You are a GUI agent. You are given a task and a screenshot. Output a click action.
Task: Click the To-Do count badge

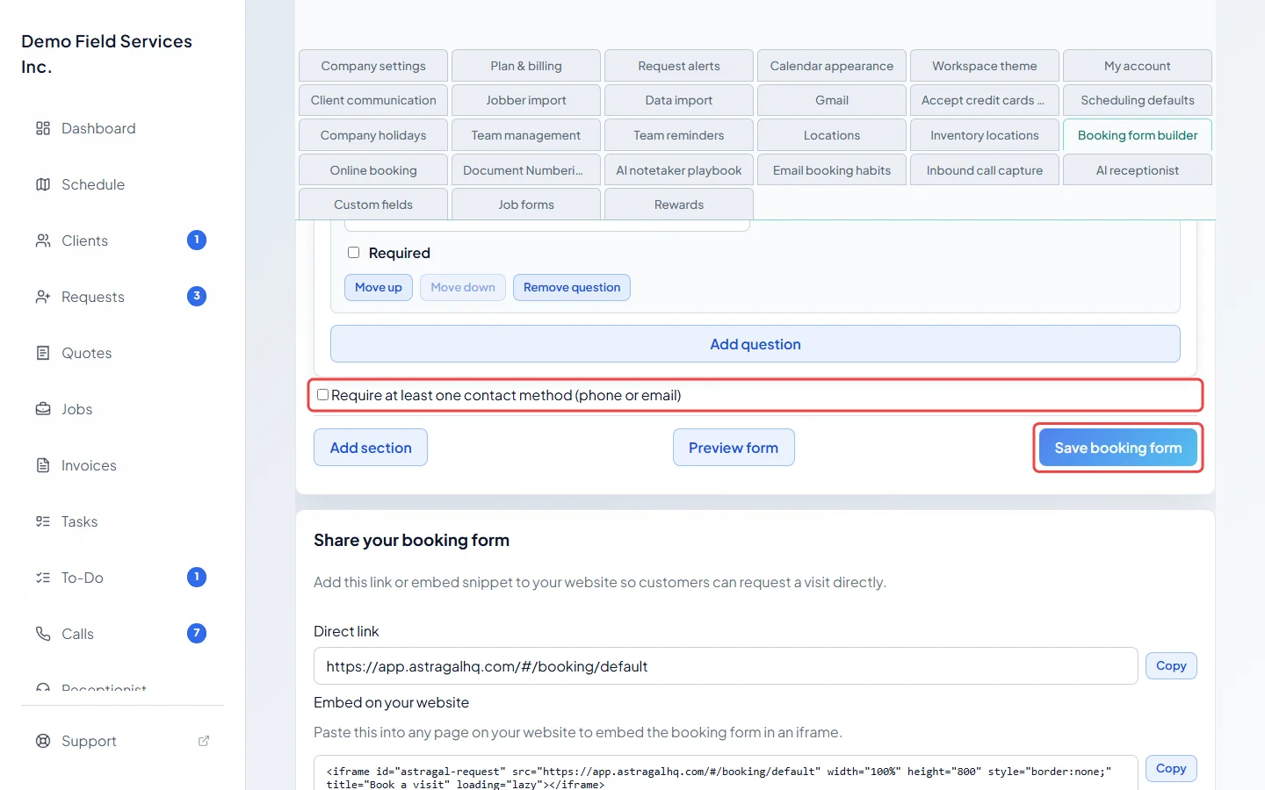(197, 577)
